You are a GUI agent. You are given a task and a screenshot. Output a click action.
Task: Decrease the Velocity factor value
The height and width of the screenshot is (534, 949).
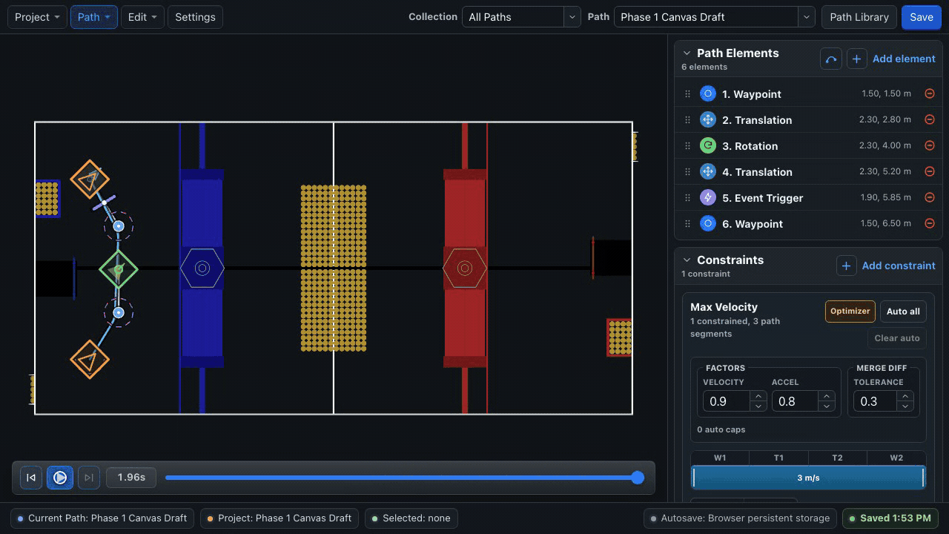(758, 406)
